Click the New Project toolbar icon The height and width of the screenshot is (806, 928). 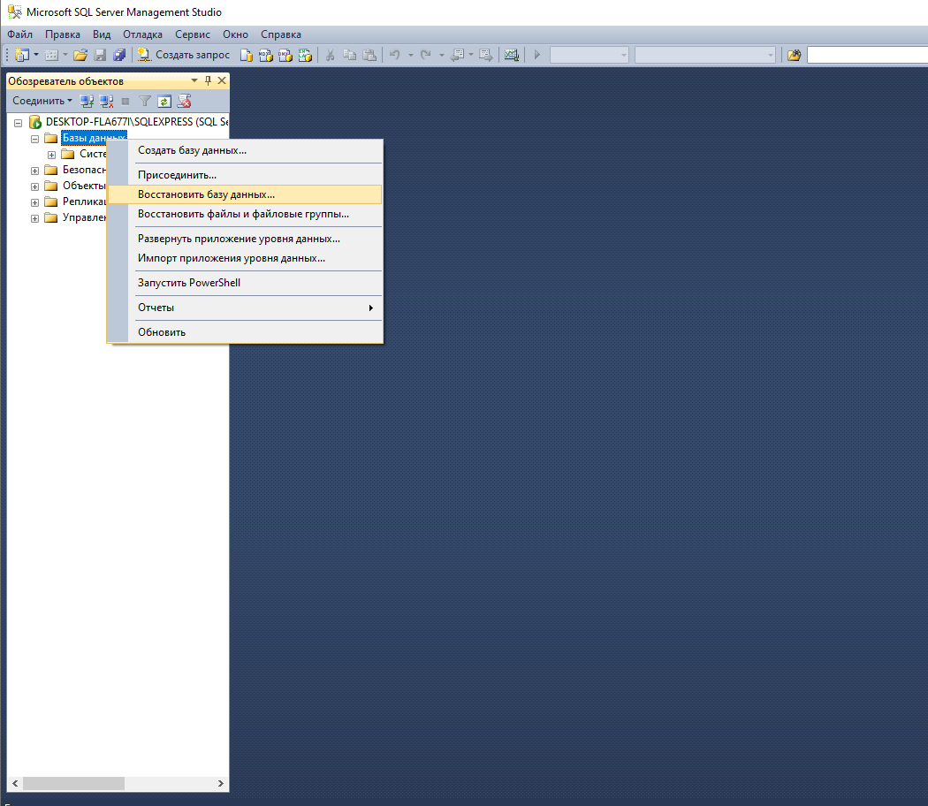pyautogui.click(x=22, y=55)
